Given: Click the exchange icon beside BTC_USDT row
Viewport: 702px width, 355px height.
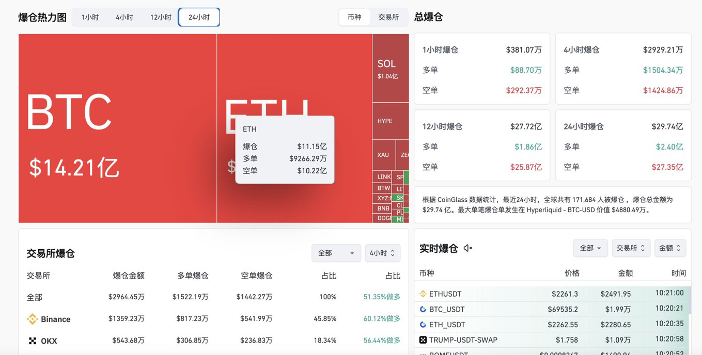Looking at the screenshot, I should coord(423,309).
